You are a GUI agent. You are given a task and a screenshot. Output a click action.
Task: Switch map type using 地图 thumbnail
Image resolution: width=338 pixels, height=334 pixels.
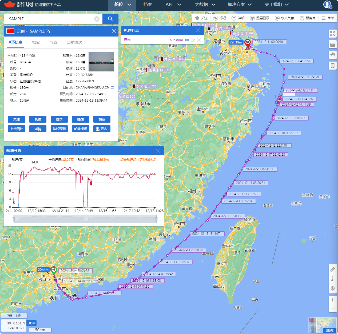(x=322, y=325)
